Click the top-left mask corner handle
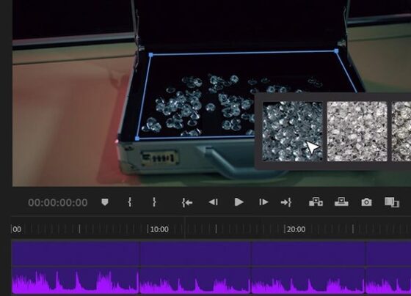Screen dimensions: 411x296 [x=150, y=55]
